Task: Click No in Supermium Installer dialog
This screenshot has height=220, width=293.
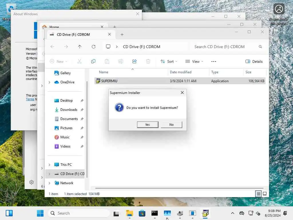Action: pyautogui.click(x=171, y=125)
